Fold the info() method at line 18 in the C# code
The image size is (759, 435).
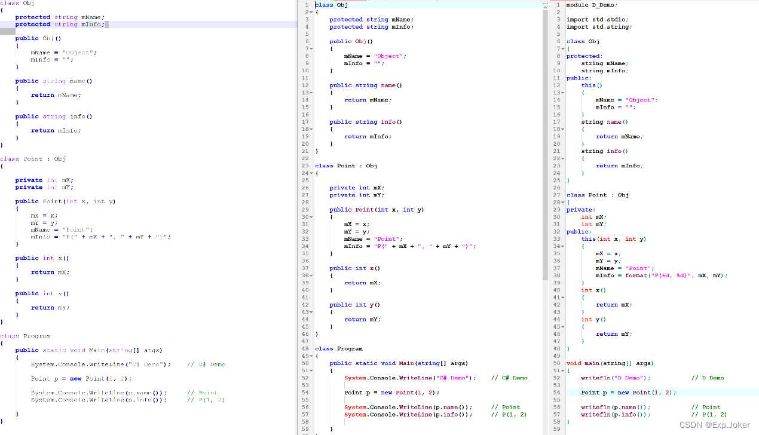311,129
